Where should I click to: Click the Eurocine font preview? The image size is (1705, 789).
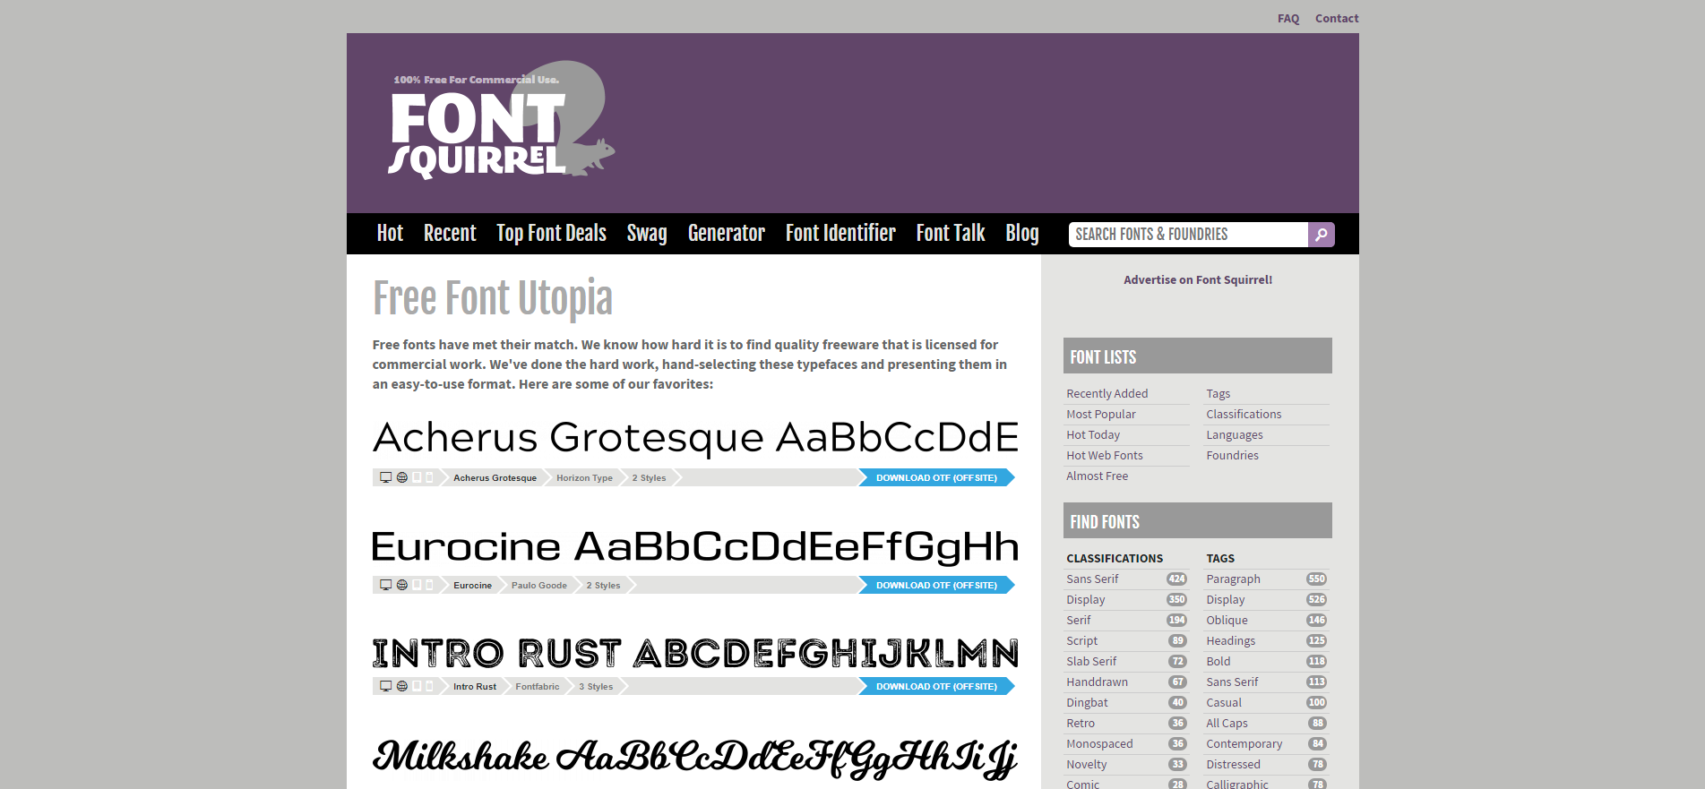click(x=695, y=547)
